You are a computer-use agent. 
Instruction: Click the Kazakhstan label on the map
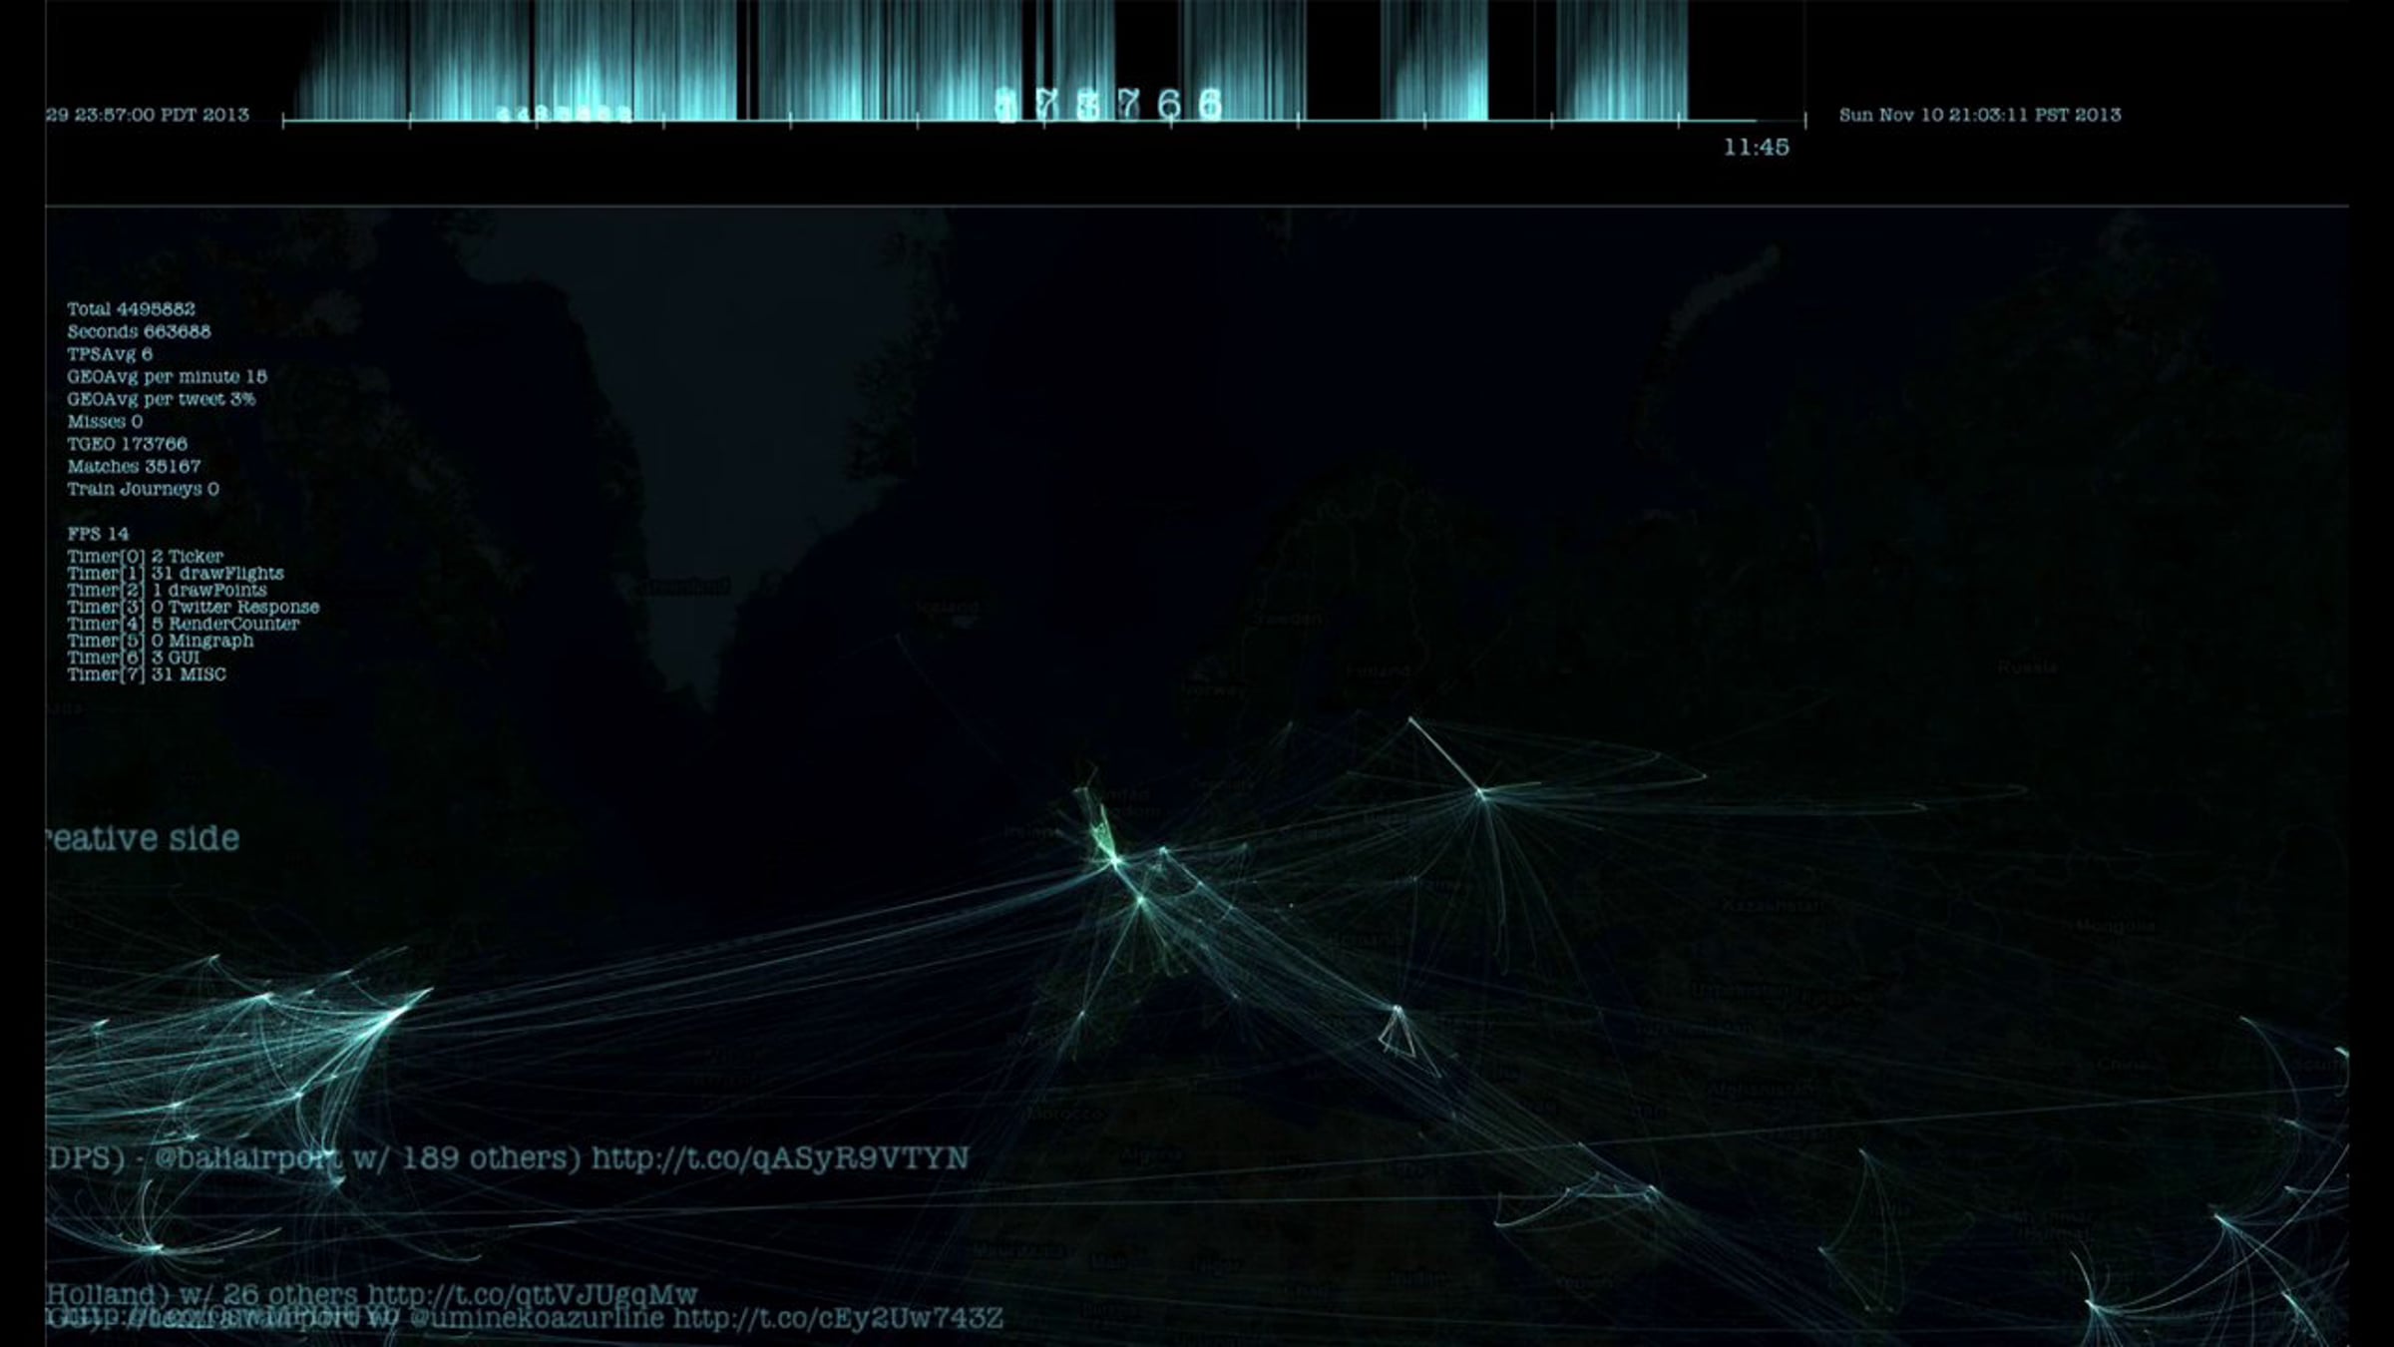(1774, 906)
